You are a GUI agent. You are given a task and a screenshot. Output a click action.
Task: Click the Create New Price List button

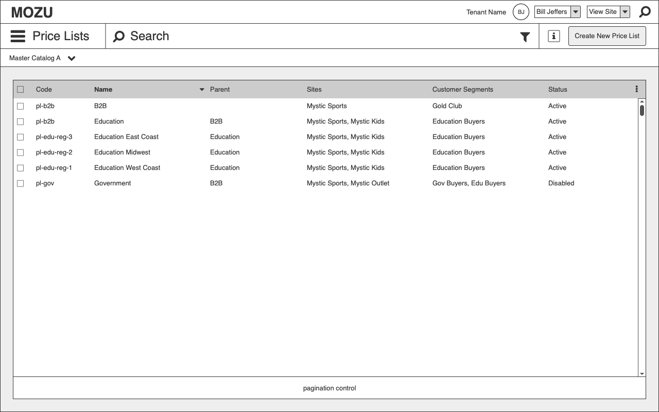point(607,36)
